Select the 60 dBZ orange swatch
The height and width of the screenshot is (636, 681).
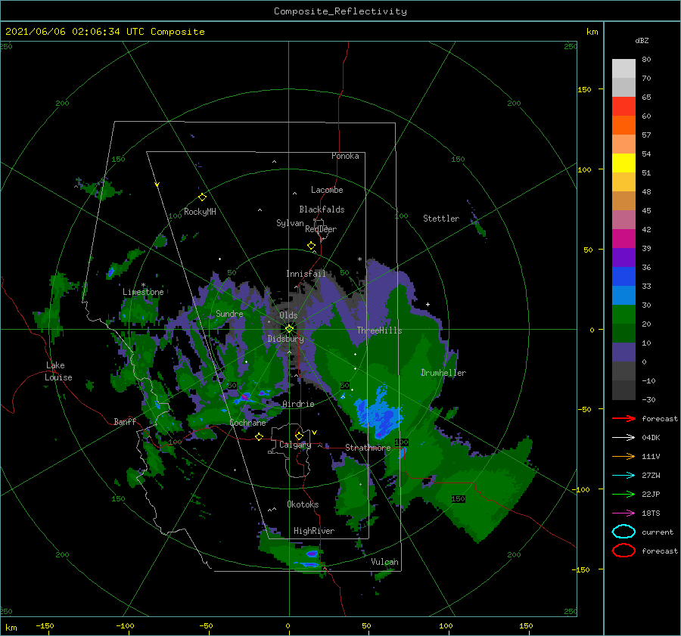623,125
